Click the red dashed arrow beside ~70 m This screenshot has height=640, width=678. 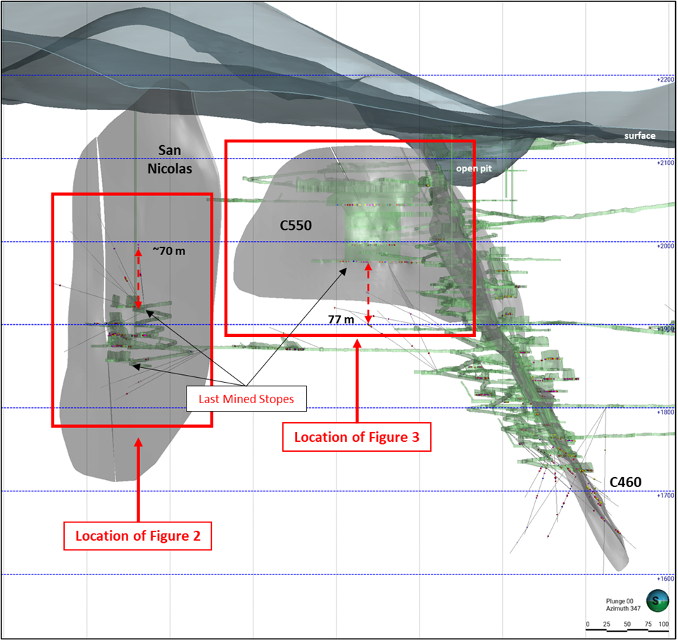click(139, 278)
